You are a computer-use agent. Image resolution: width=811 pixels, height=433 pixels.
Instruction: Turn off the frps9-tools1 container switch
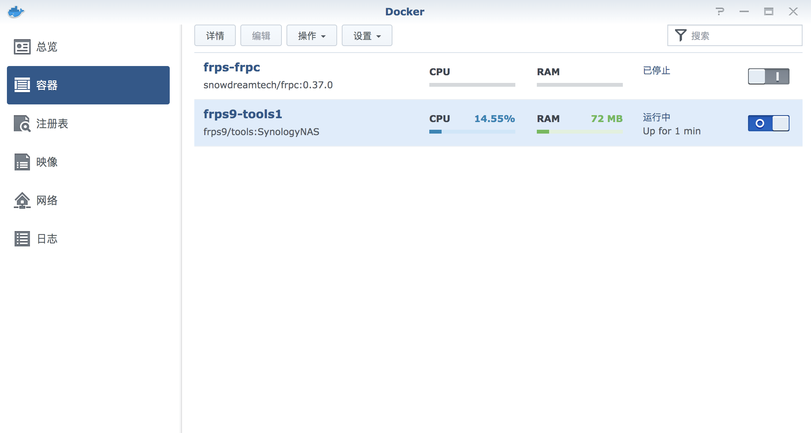(768, 123)
